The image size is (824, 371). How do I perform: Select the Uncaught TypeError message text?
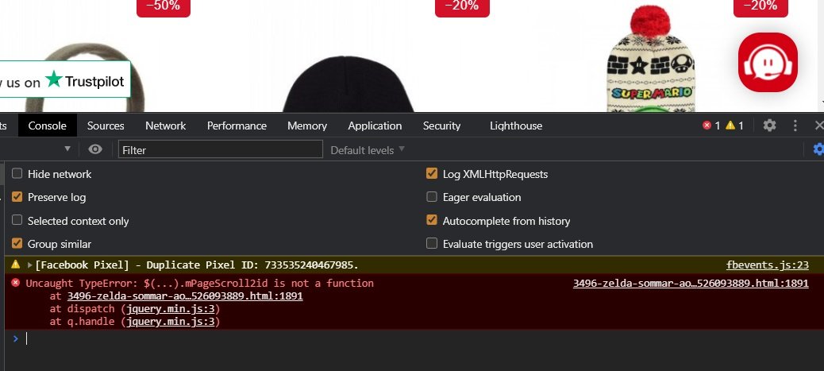coord(200,283)
